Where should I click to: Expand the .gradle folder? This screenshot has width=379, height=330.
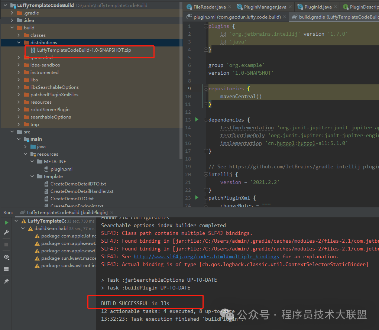(x=12, y=13)
